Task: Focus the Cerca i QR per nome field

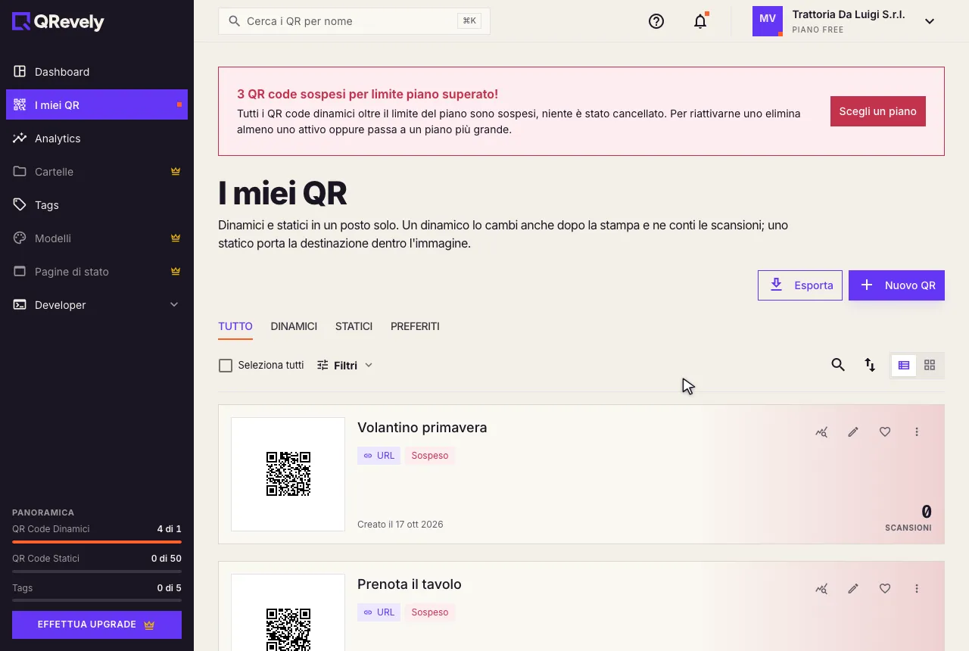Action: tap(354, 21)
